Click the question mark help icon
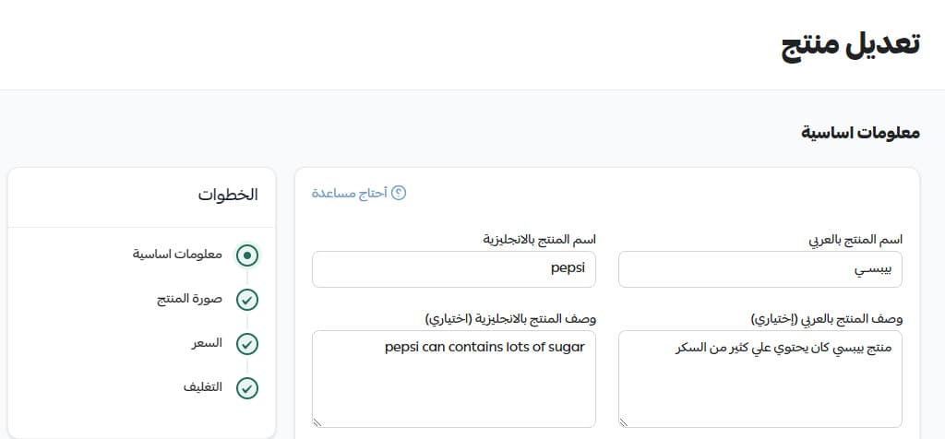The height and width of the screenshot is (439, 945). (x=399, y=193)
